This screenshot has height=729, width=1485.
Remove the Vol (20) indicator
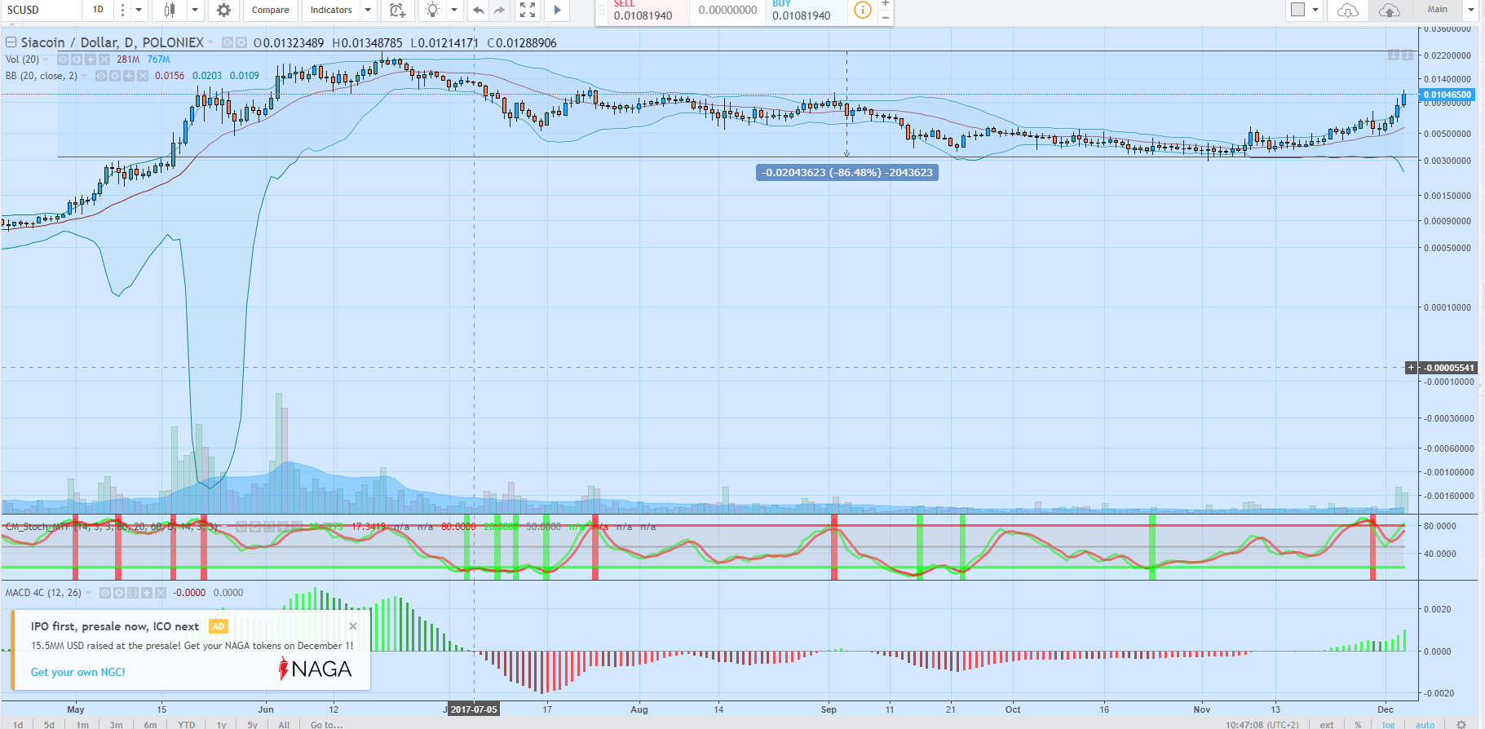click(x=104, y=60)
